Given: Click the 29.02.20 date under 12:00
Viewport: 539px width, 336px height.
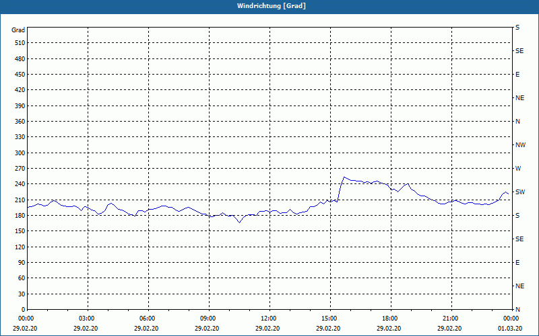Looking at the screenshot, I should (267, 329).
